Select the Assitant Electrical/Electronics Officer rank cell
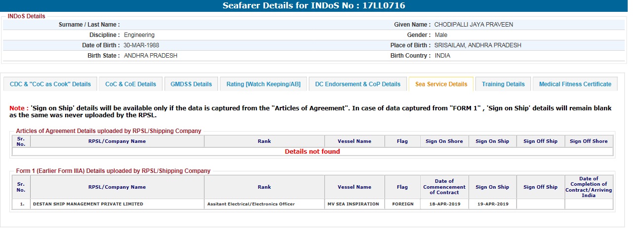The image size is (644, 235). [251, 204]
